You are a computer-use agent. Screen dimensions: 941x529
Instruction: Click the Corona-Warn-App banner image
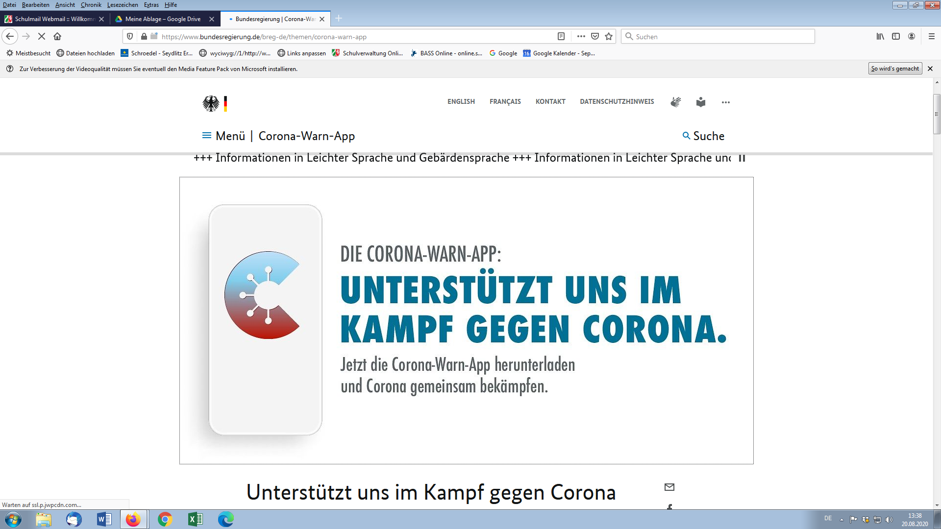tap(467, 320)
